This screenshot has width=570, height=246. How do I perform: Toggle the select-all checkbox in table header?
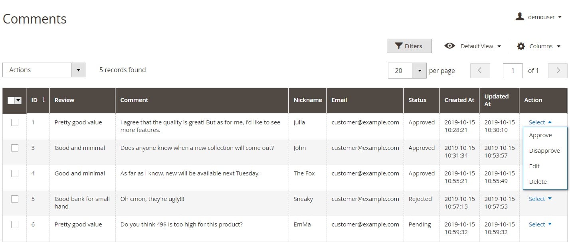point(11,100)
